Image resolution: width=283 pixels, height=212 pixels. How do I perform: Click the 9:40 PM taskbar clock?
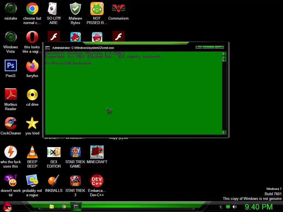click(258, 207)
